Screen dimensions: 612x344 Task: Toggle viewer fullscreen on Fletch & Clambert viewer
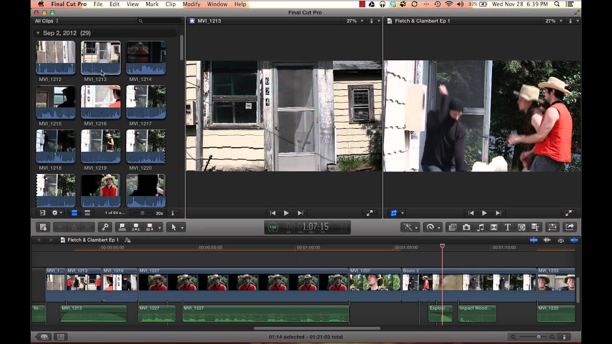coord(568,213)
